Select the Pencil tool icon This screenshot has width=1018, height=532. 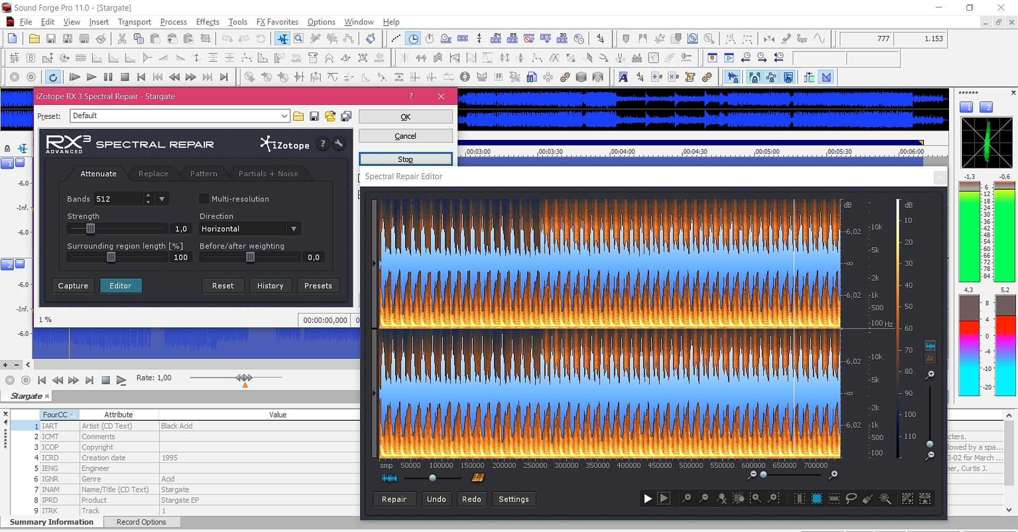coord(315,39)
